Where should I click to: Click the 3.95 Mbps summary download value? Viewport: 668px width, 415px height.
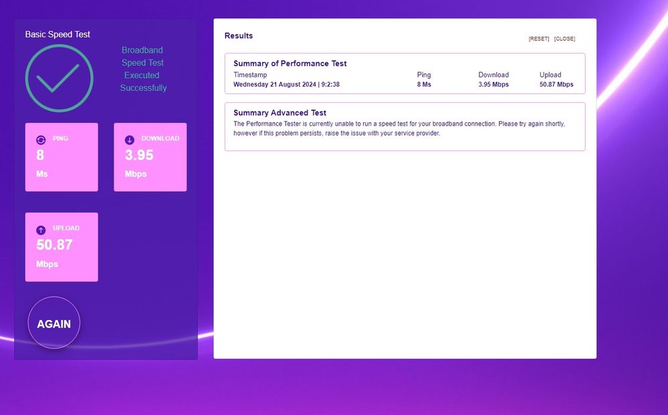[x=493, y=85]
